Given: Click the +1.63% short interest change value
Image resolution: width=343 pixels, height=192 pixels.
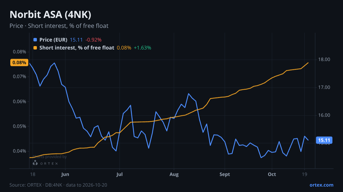Looking at the screenshot, I should point(142,48).
